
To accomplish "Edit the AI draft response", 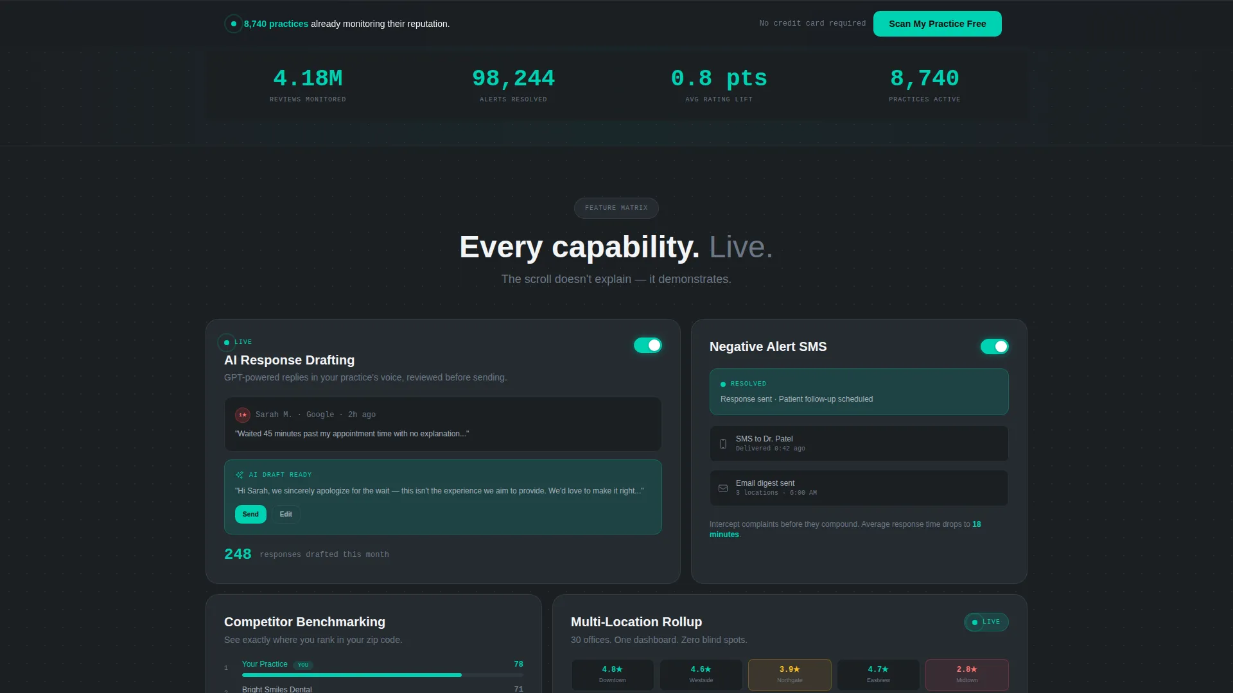I will coord(286,514).
